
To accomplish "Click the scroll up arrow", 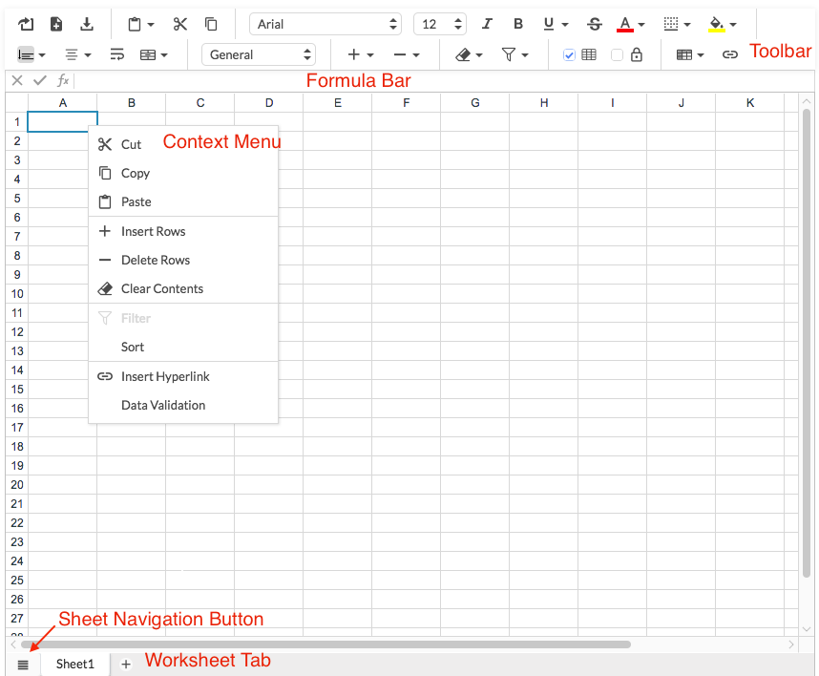I will click(807, 101).
